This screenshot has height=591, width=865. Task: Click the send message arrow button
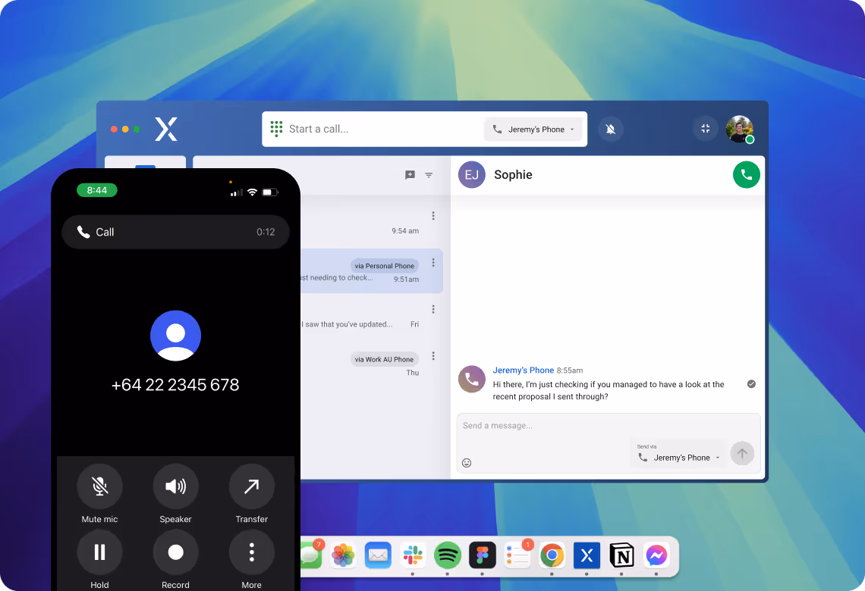742,453
